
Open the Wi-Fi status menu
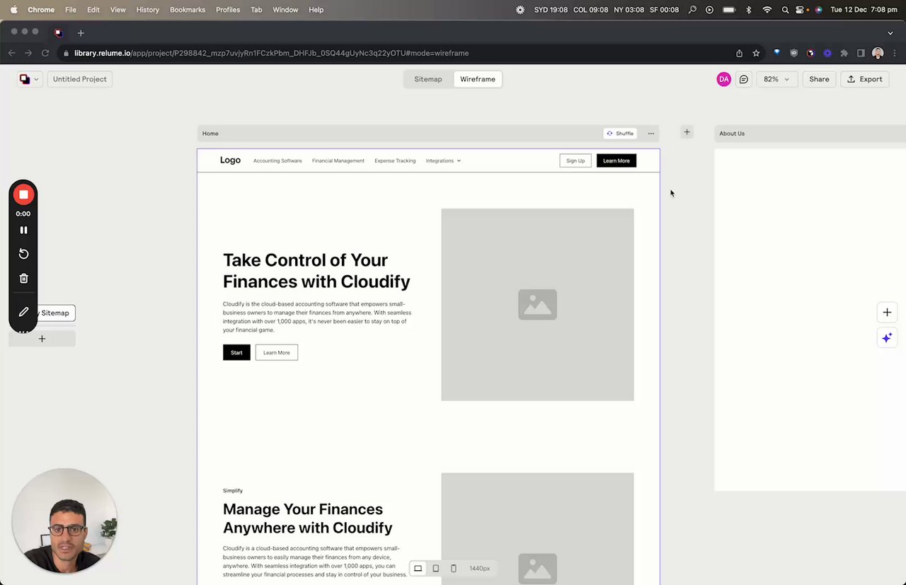[x=767, y=10]
